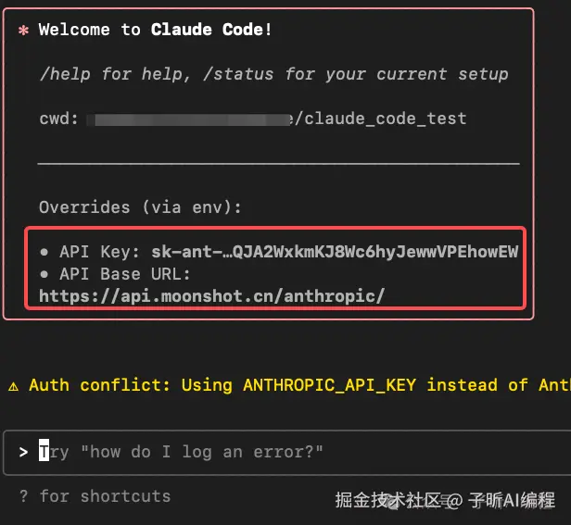Click the claude_code_test directory path

[381, 119]
